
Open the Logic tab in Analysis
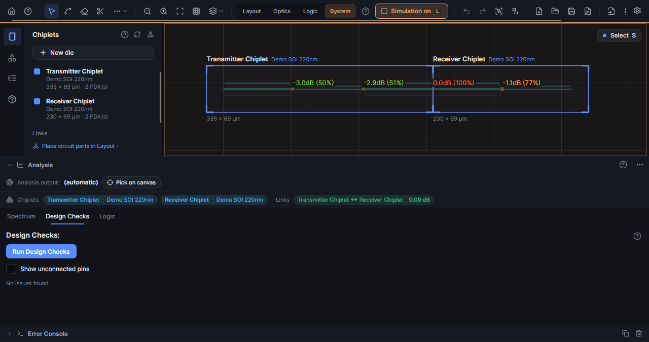click(107, 216)
